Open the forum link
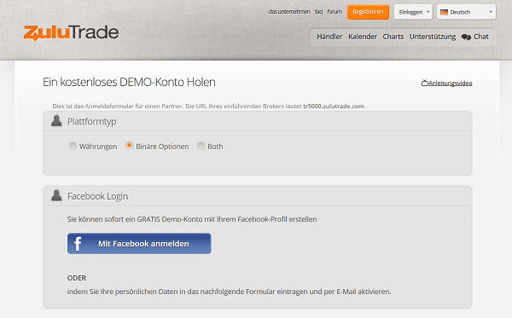Image resolution: width=512 pixels, height=318 pixels. click(335, 12)
